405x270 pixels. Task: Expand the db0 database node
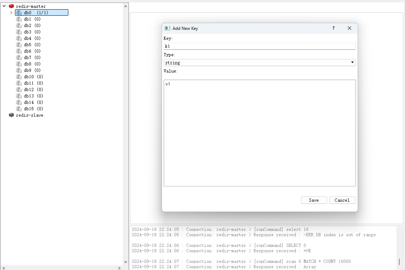[x=11, y=12]
